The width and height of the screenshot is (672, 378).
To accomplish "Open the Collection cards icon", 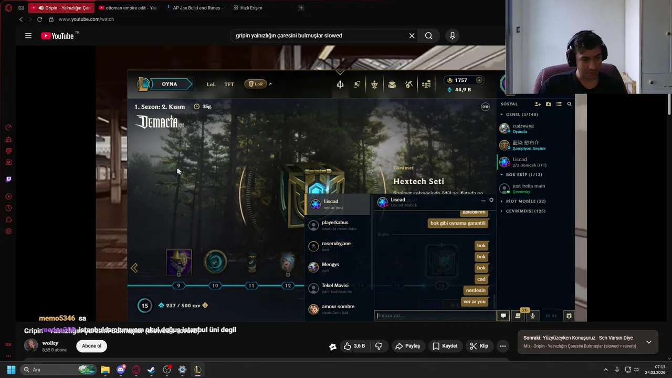I will [x=357, y=84].
